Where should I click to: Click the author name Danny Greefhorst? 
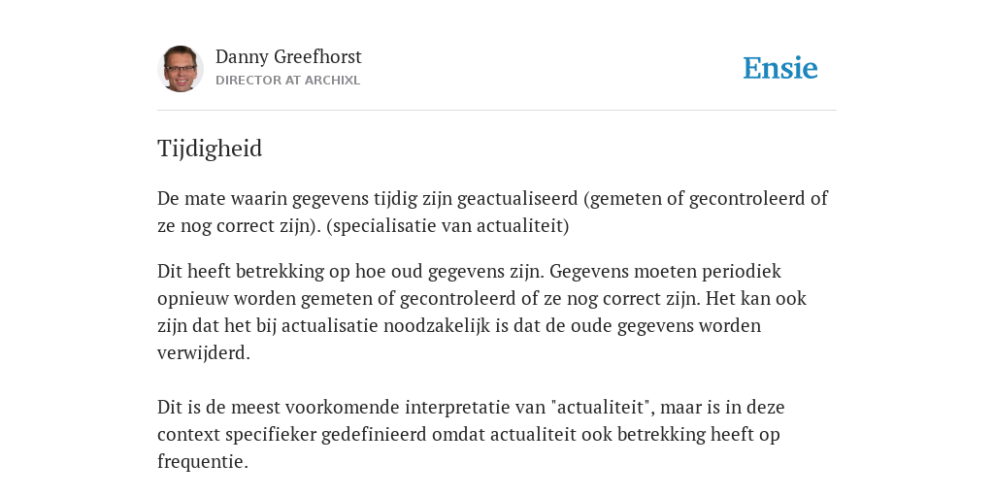[x=288, y=57]
